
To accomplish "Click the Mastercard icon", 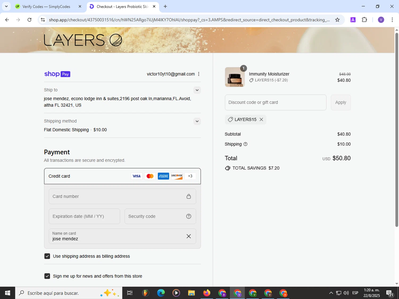I will pyautogui.click(x=150, y=176).
